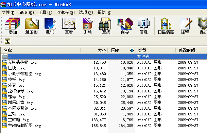Sort by the 修改时间 column header
The image size is (207, 133).
pyautogui.click(x=191, y=50)
